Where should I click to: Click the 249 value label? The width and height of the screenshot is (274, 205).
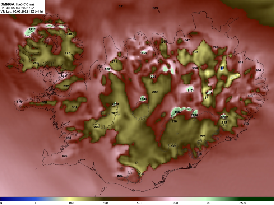point(69,34)
